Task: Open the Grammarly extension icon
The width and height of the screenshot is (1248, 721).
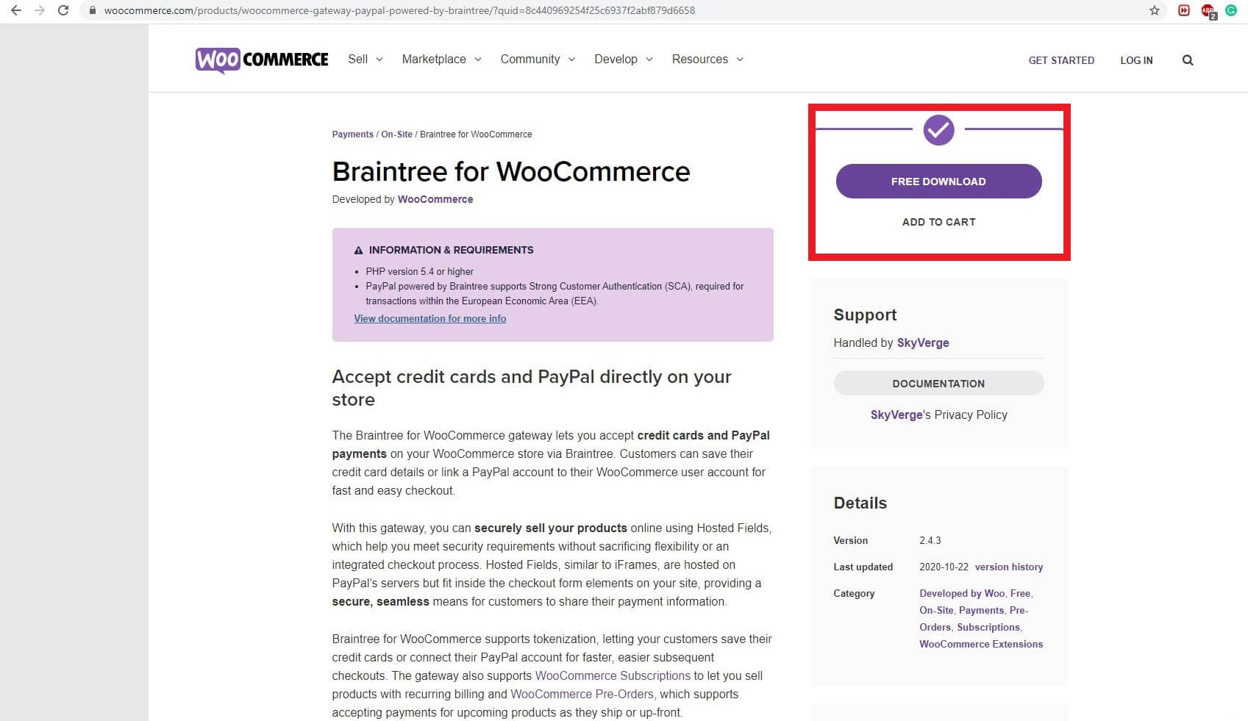Action: (1231, 10)
